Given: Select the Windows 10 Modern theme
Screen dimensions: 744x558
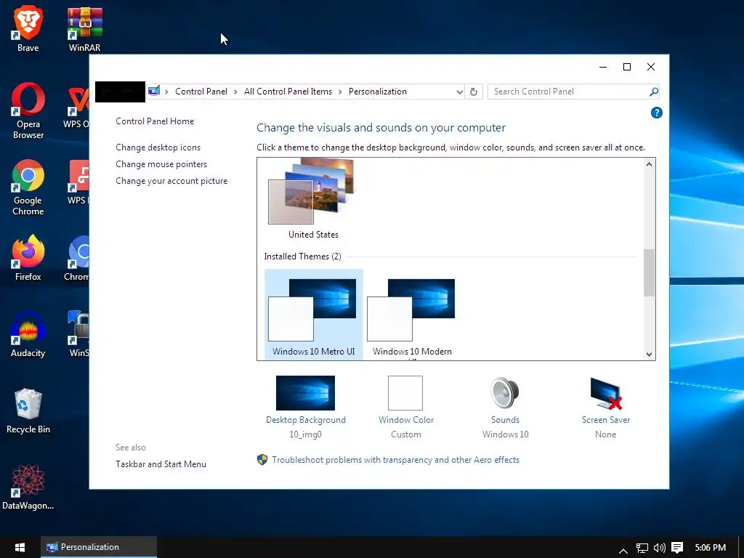Looking at the screenshot, I should click(412, 315).
